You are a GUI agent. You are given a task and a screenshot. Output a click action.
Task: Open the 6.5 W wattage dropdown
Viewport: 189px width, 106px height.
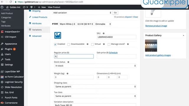[85, 24]
